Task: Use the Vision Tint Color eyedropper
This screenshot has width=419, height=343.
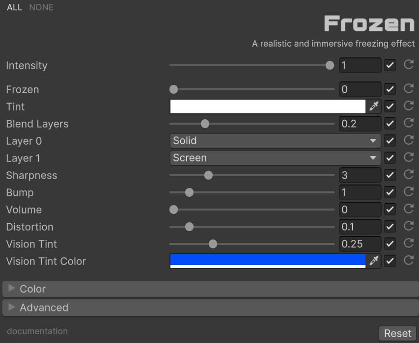Action: tap(374, 261)
